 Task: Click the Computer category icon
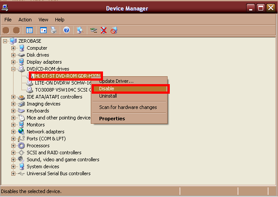pyautogui.click(x=21, y=48)
